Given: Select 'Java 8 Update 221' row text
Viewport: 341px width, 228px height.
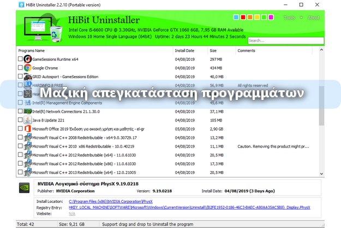Looking at the screenshot, I should 48,120.
